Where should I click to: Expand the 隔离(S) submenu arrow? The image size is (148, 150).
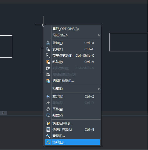coord(99,89)
